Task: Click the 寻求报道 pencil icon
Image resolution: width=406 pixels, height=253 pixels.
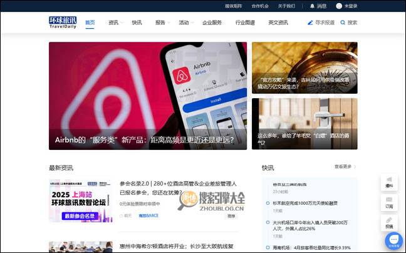Action: coord(310,22)
